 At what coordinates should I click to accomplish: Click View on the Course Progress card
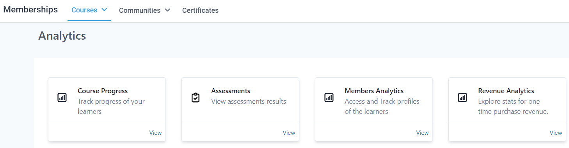[x=155, y=133]
